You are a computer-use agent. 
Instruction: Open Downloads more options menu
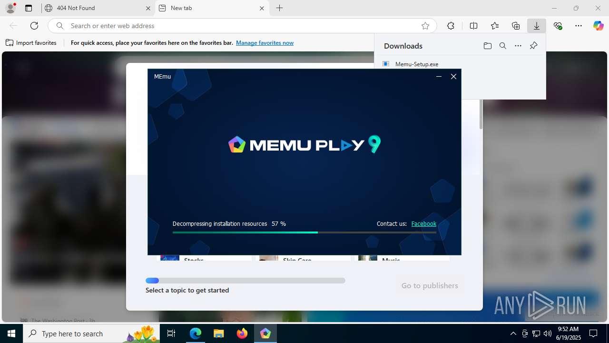click(518, 46)
